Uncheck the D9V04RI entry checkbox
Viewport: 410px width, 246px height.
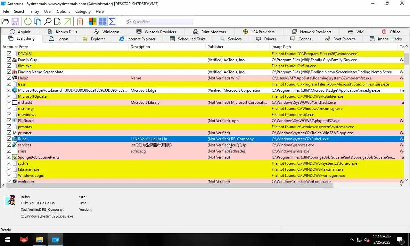(9, 54)
